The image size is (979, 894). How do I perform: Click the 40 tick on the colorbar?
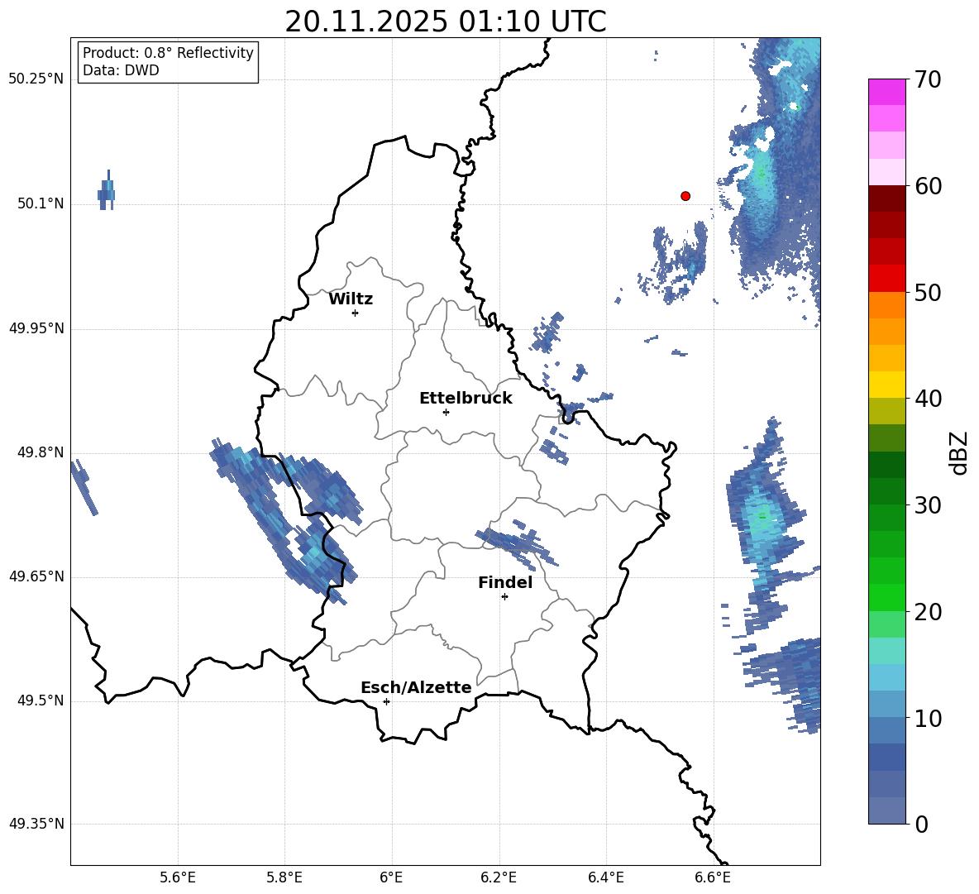click(x=928, y=399)
